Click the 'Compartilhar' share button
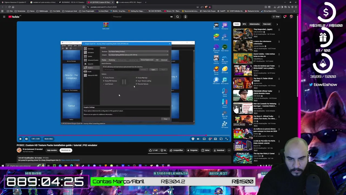The width and height of the screenshot is (346, 195). pos(176,150)
